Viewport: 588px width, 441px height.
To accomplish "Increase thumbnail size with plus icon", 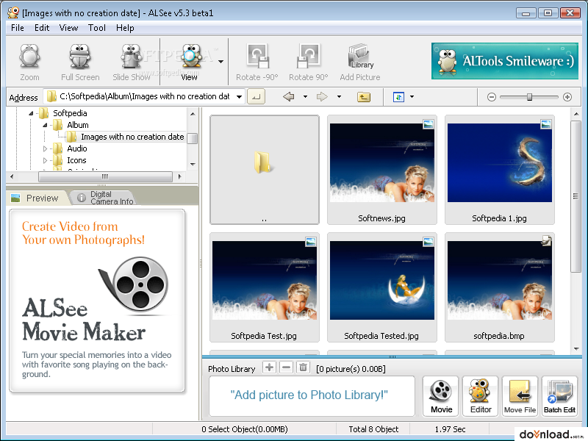I will coord(567,97).
